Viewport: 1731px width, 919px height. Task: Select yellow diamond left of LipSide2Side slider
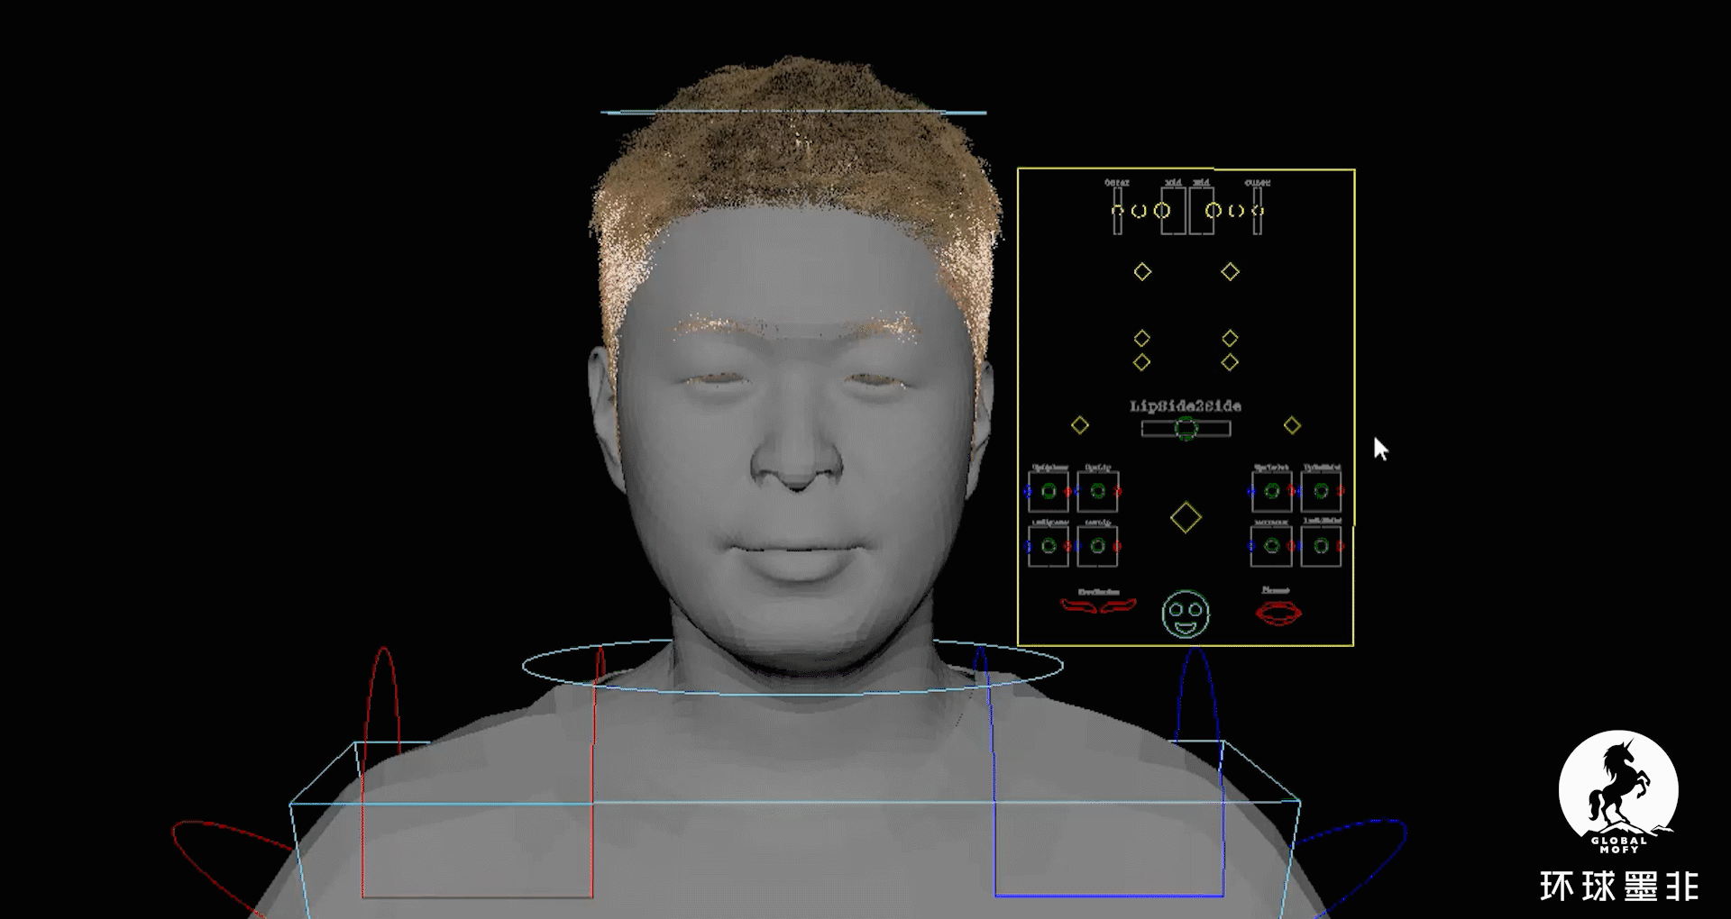1079,424
